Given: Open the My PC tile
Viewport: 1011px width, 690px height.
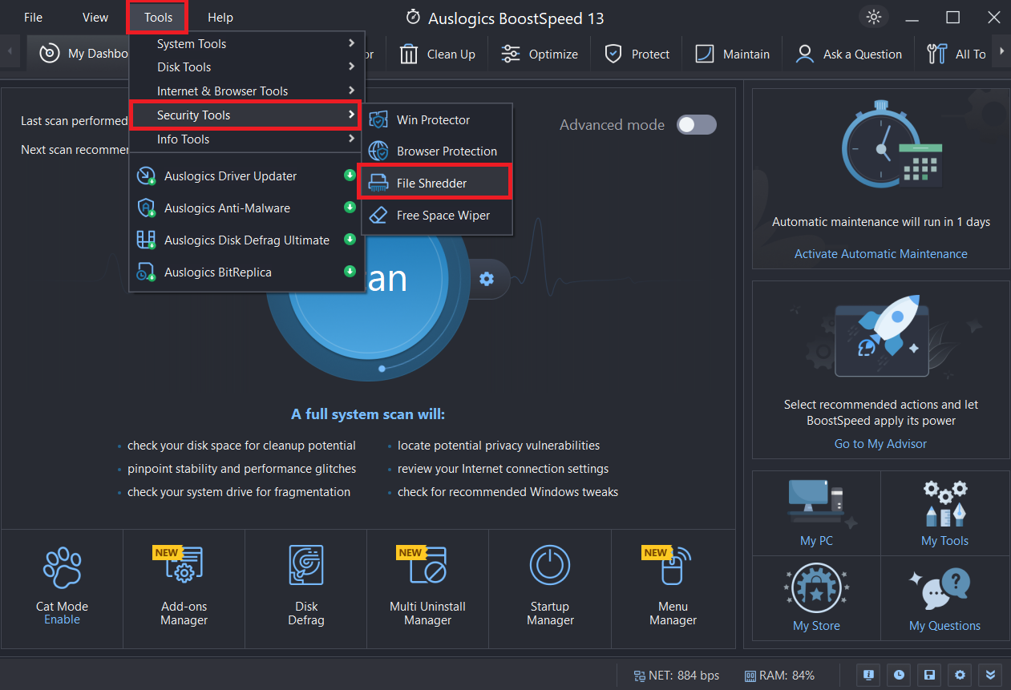Looking at the screenshot, I should click(816, 513).
